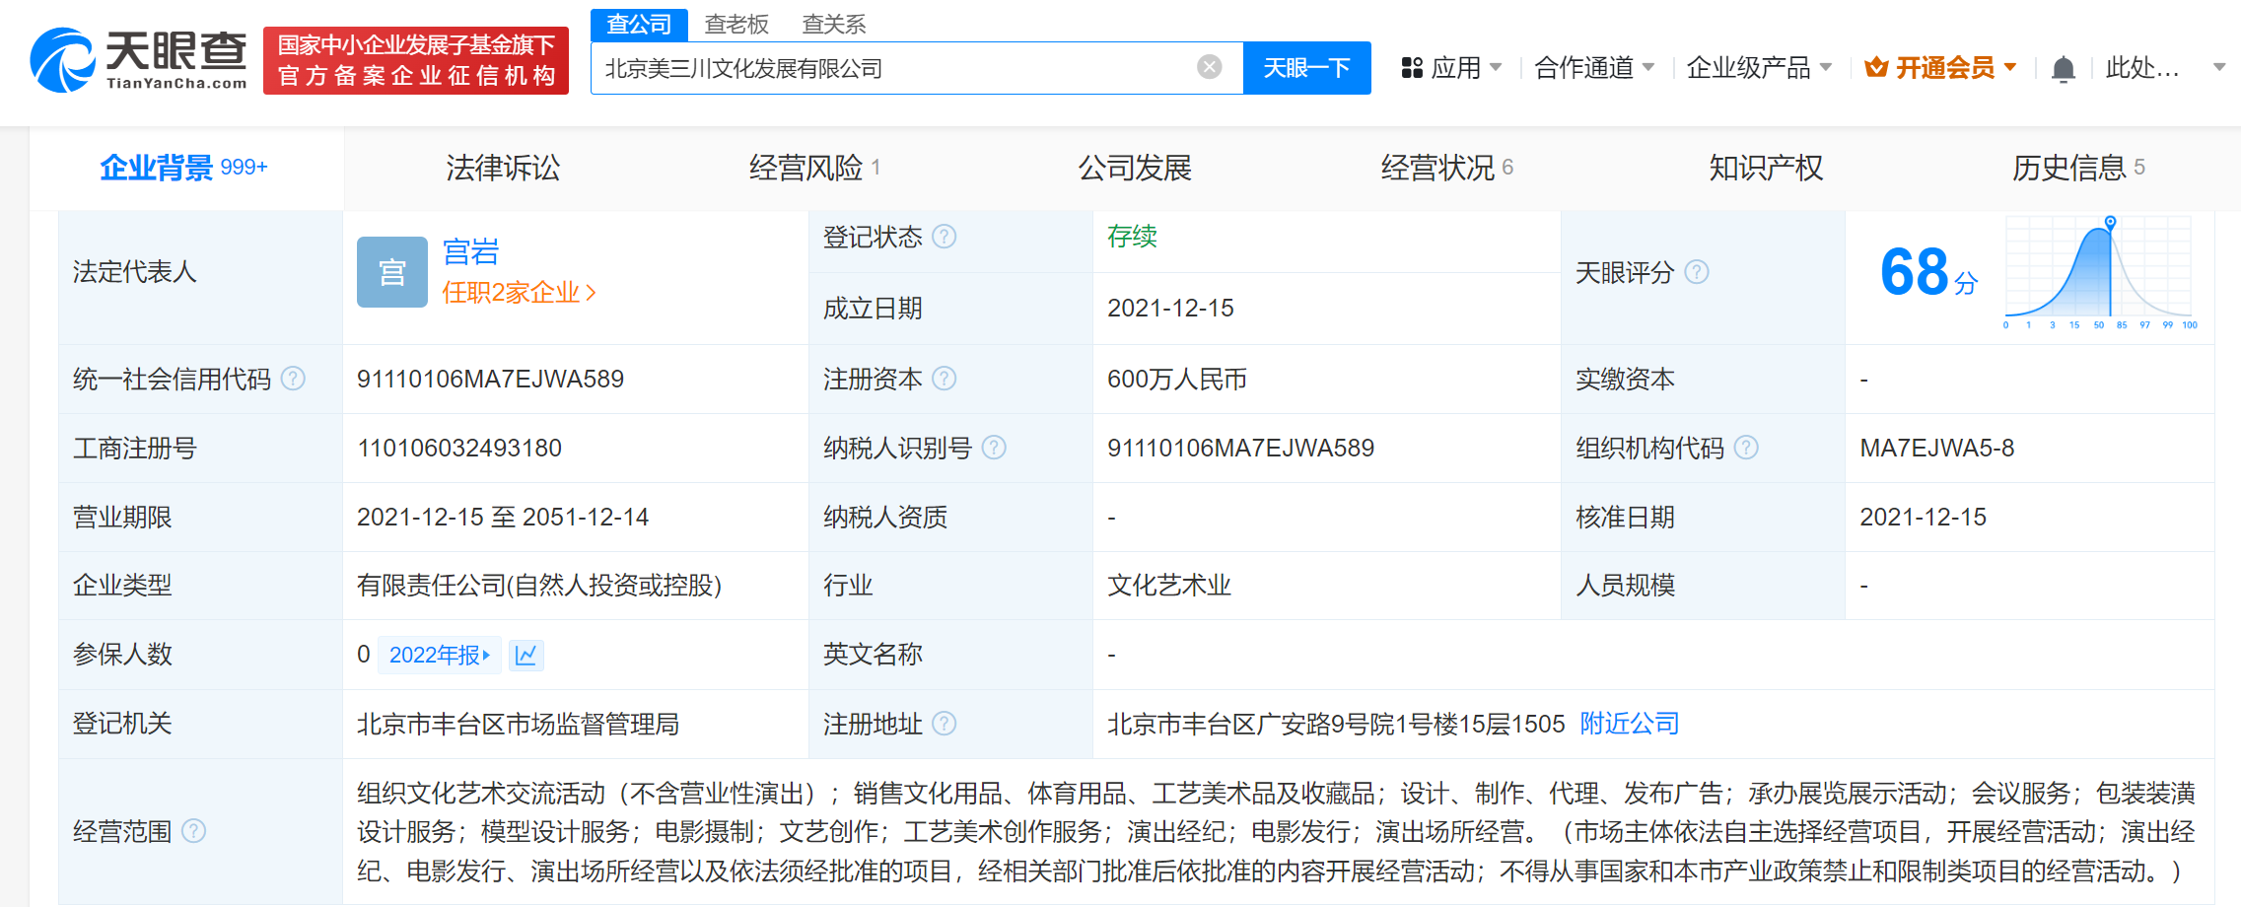The image size is (2241, 907).
Task: View the 历史信息 tab
Action: [2070, 168]
